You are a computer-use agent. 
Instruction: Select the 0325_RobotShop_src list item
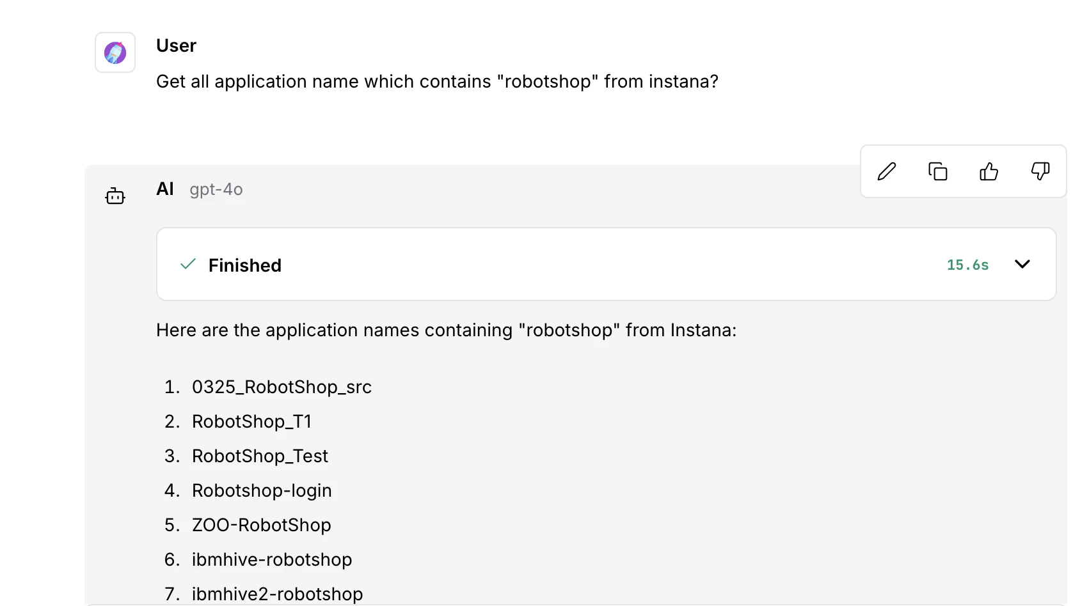(282, 387)
